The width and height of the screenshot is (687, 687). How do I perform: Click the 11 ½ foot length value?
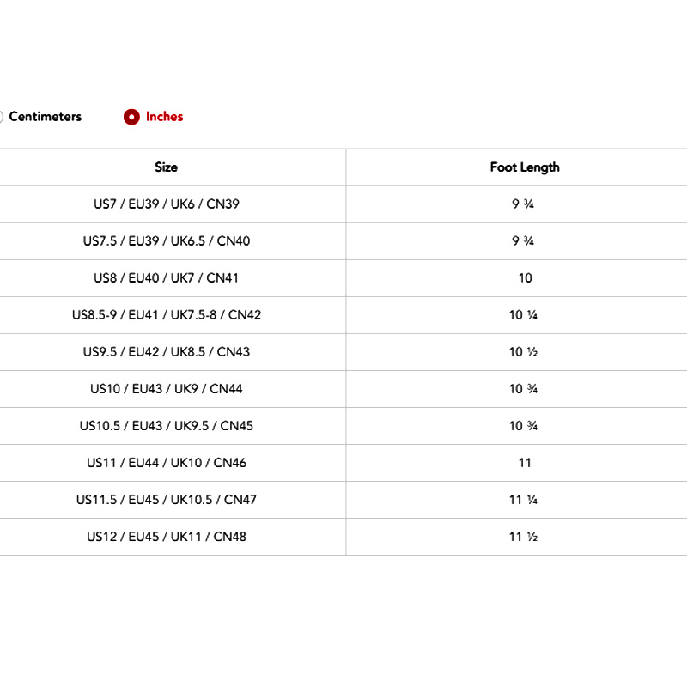pos(523,537)
